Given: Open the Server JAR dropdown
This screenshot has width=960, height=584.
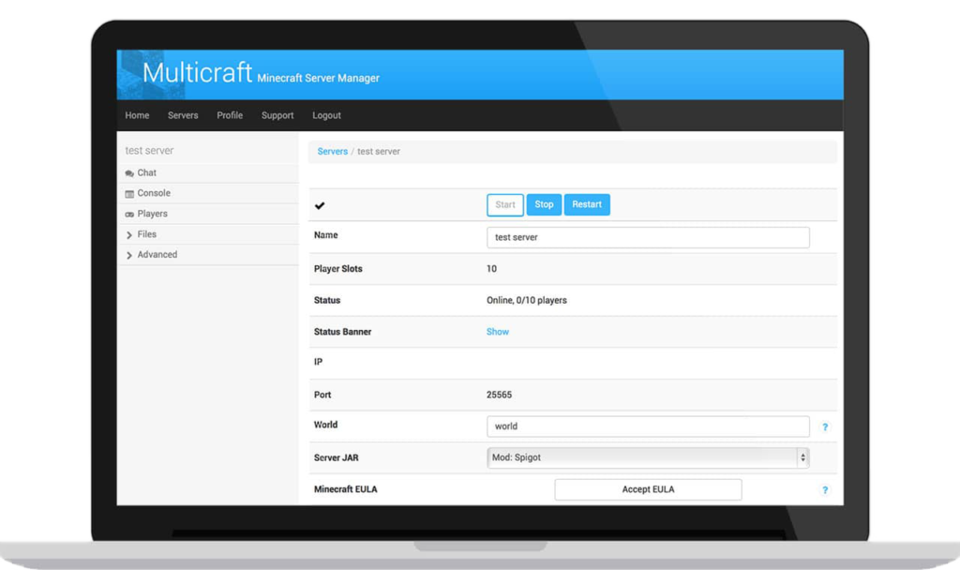Looking at the screenshot, I should [648, 457].
